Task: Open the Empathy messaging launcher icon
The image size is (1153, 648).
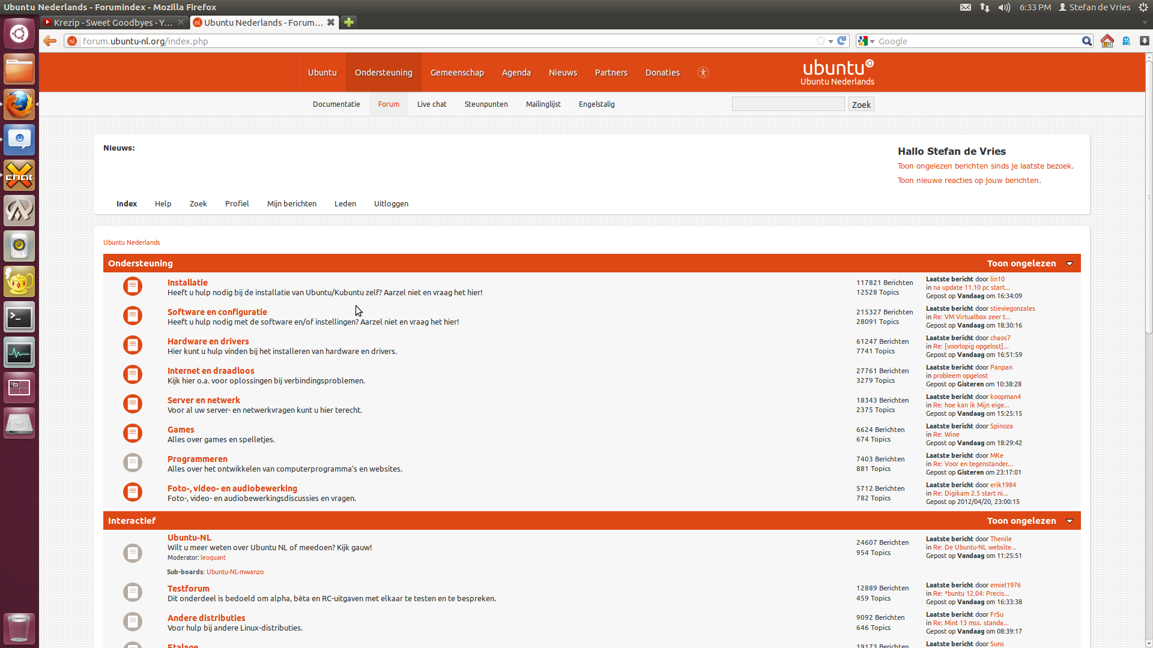Action: 19,140
